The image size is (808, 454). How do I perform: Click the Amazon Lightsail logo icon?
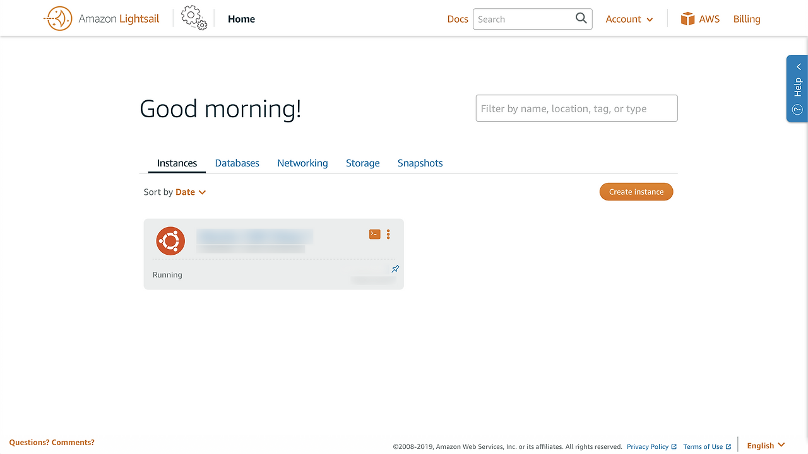(58, 19)
